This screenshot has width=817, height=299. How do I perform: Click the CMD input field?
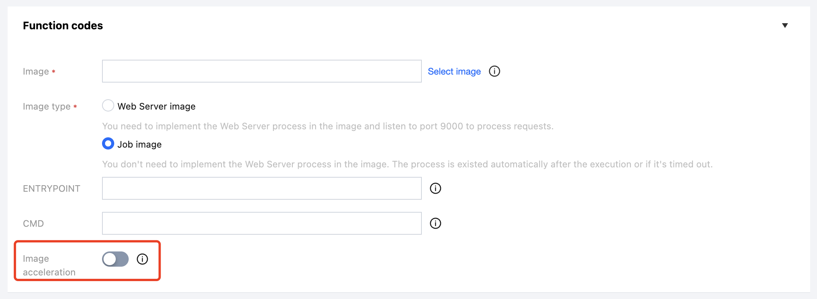(262, 223)
